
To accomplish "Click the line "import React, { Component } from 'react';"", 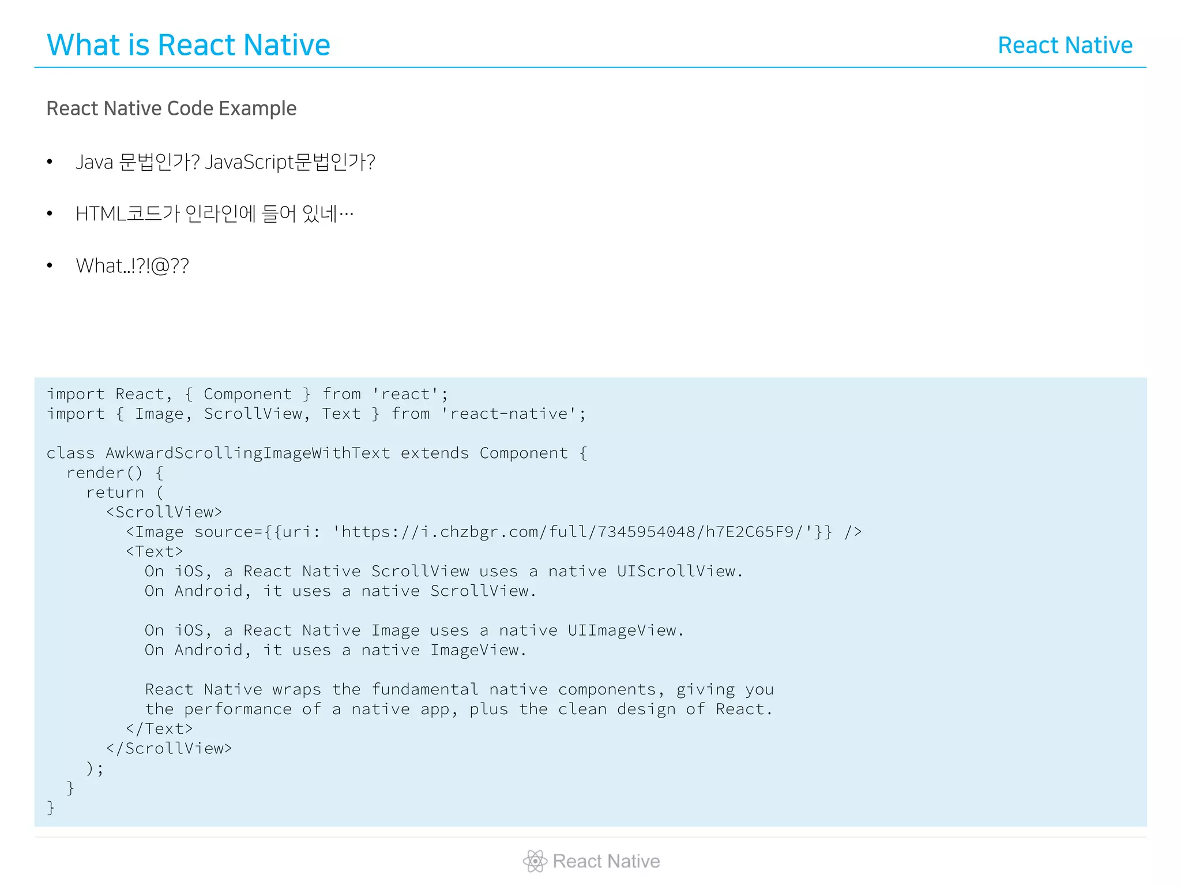I will click(x=247, y=394).
